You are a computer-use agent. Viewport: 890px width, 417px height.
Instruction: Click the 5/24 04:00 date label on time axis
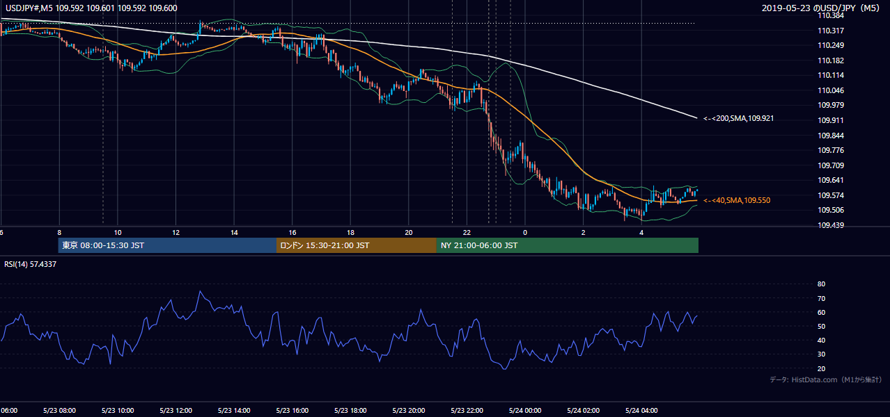[x=641, y=410]
